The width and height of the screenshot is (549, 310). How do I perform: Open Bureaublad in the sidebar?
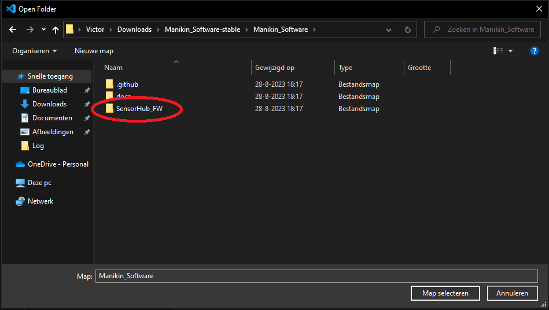coord(50,90)
